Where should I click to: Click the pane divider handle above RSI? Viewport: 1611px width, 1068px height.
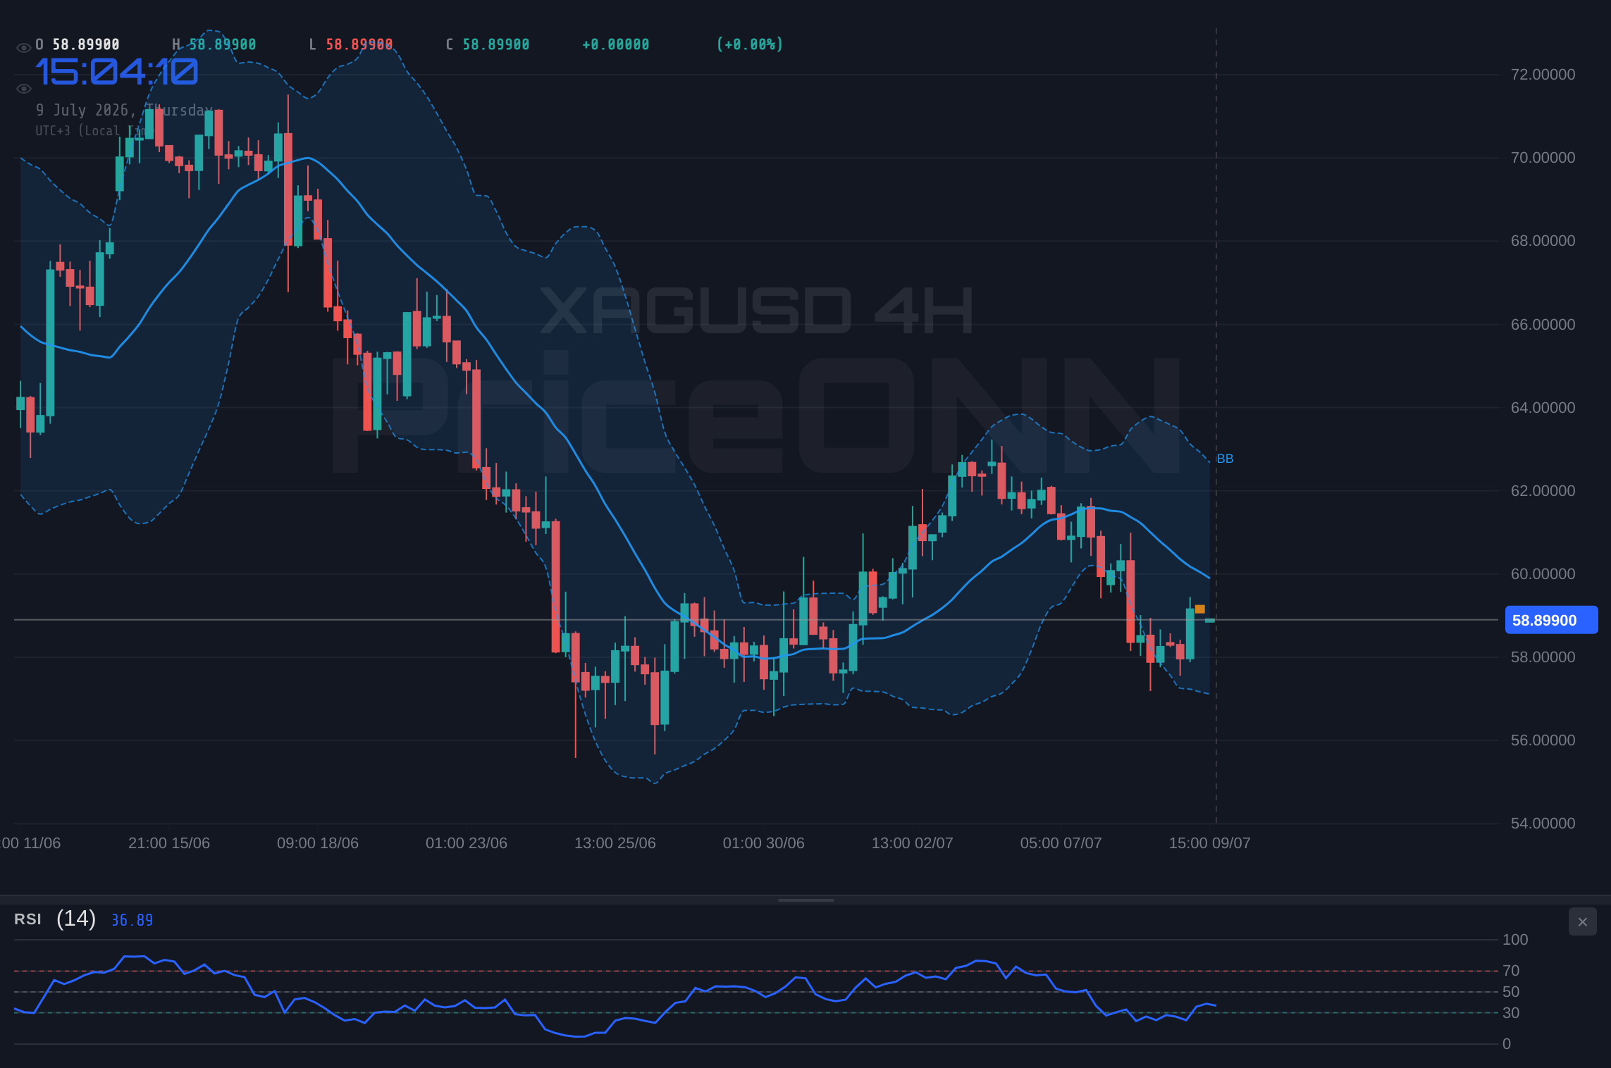click(x=805, y=900)
